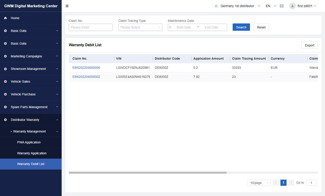Click the Marketing Campaigns circle icon
Screen dimensions: 325x196
(6, 56)
